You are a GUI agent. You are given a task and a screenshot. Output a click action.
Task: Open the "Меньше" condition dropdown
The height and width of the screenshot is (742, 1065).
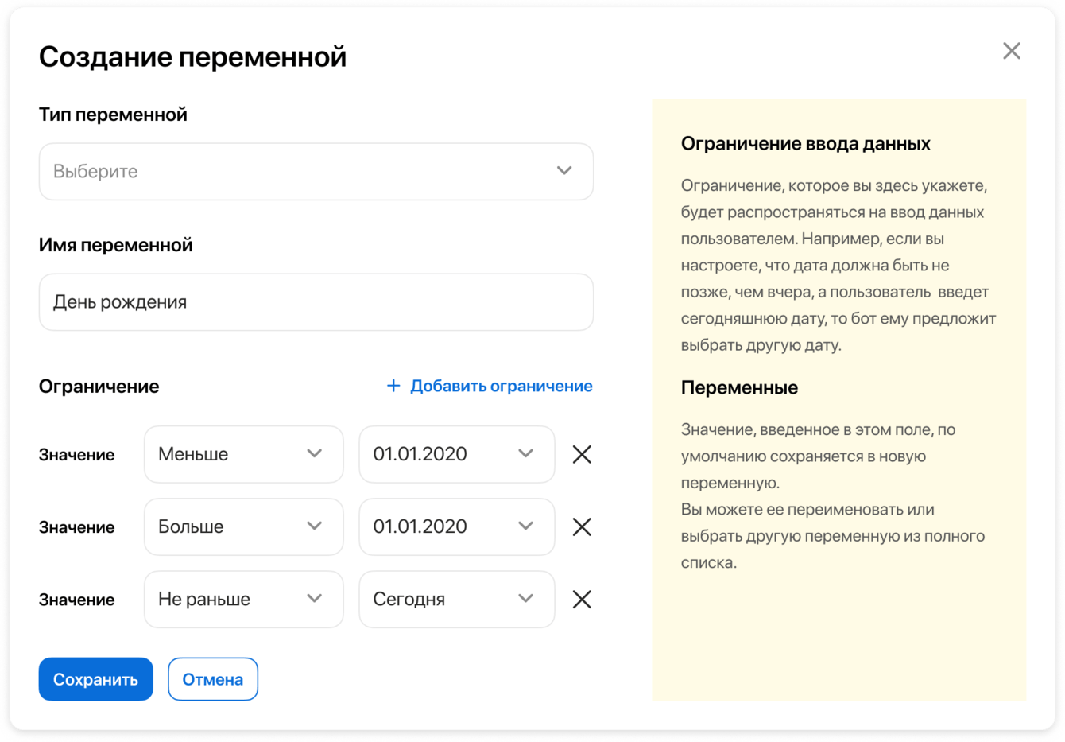[x=243, y=455]
